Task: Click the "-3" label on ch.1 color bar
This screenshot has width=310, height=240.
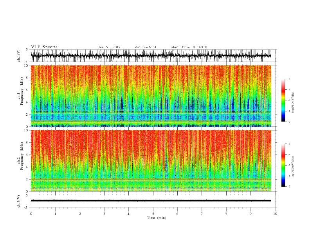Action: pyautogui.click(x=289, y=79)
